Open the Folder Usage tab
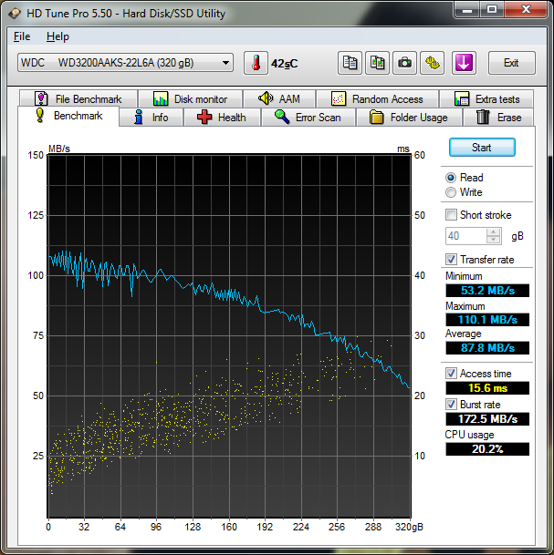The height and width of the screenshot is (555, 554). click(x=408, y=118)
